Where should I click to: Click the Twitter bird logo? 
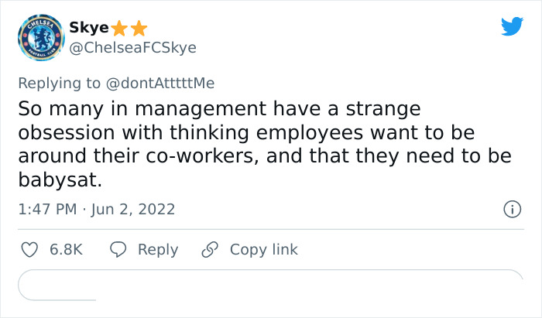point(512,27)
